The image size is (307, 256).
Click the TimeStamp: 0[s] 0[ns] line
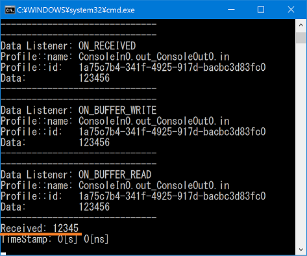[55, 239]
